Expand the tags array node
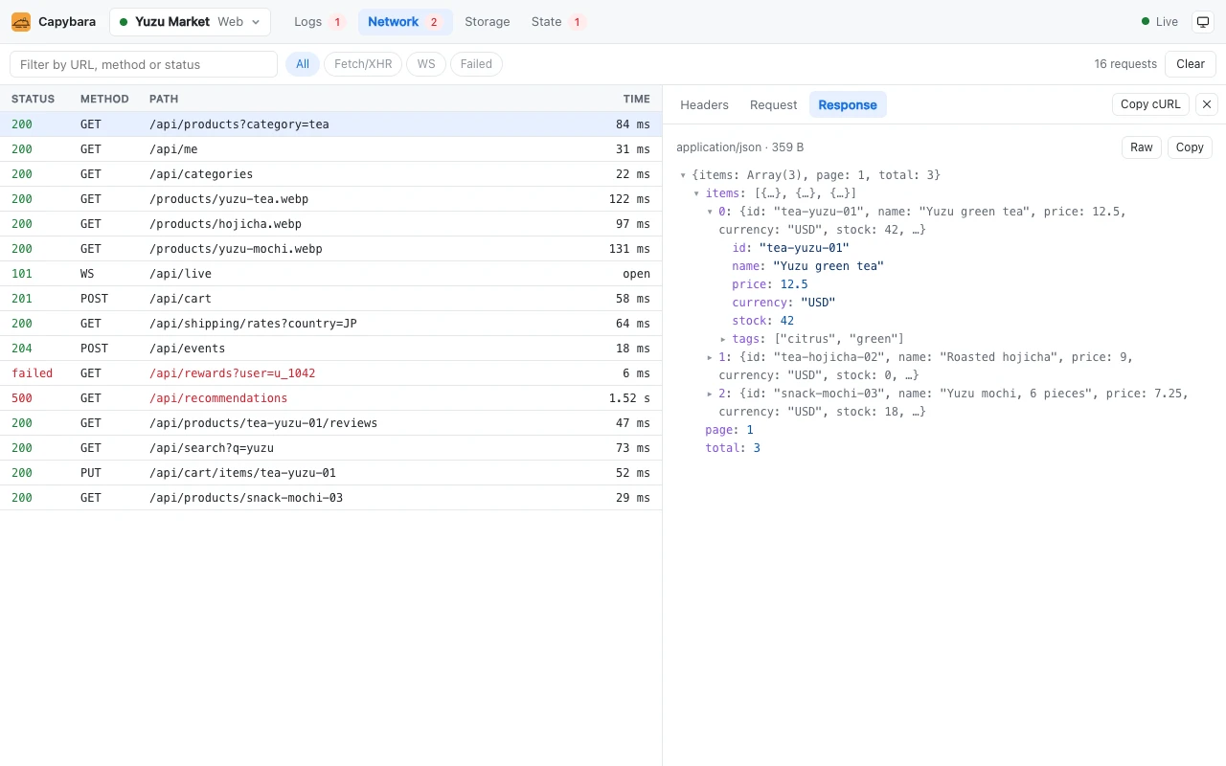 point(723,339)
